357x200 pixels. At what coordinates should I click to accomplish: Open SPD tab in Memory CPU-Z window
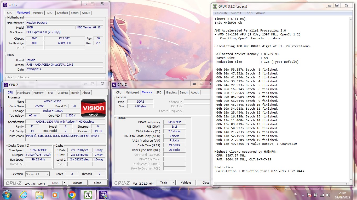(x=159, y=92)
